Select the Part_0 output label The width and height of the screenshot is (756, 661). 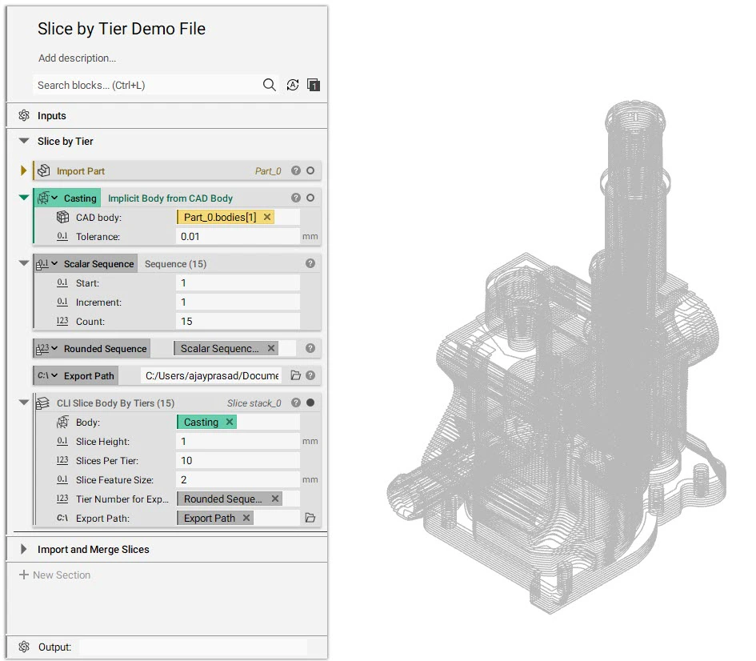pyautogui.click(x=268, y=171)
